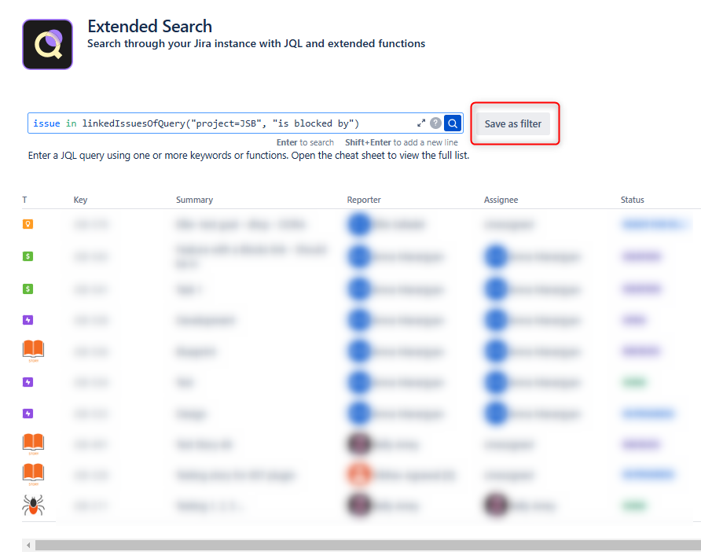Click the Extended Search app logo

(47, 44)
